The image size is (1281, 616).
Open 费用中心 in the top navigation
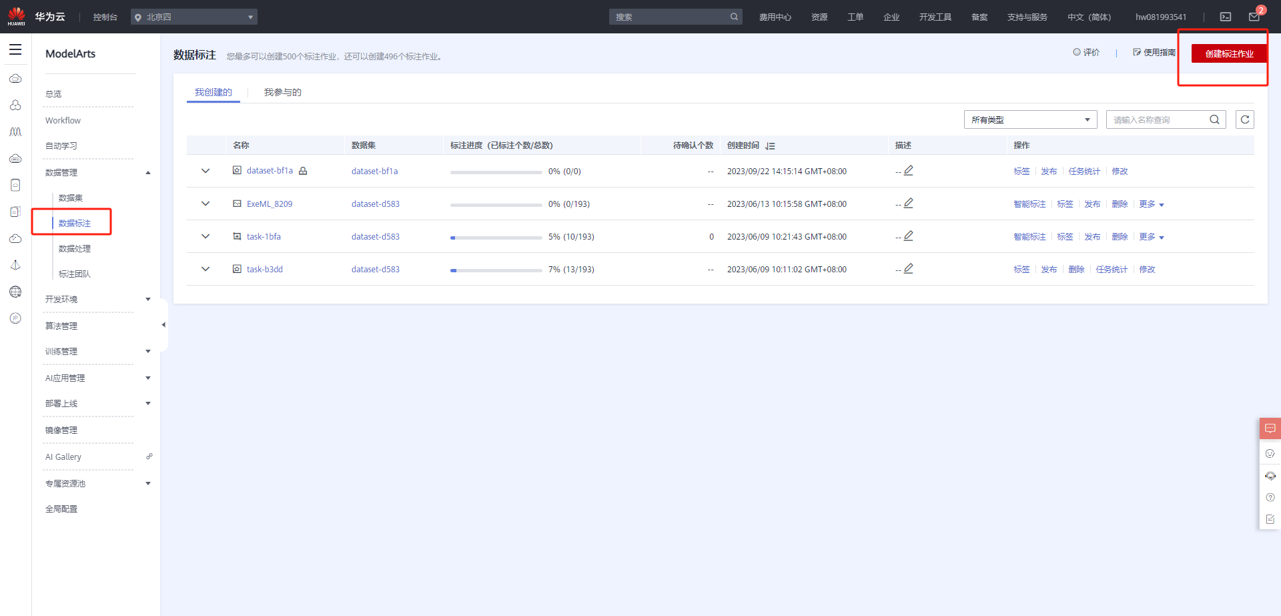pos(775,17)
